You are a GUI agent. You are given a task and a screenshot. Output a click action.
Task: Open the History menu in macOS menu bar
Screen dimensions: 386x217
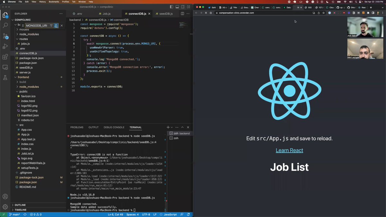[42, 2]
